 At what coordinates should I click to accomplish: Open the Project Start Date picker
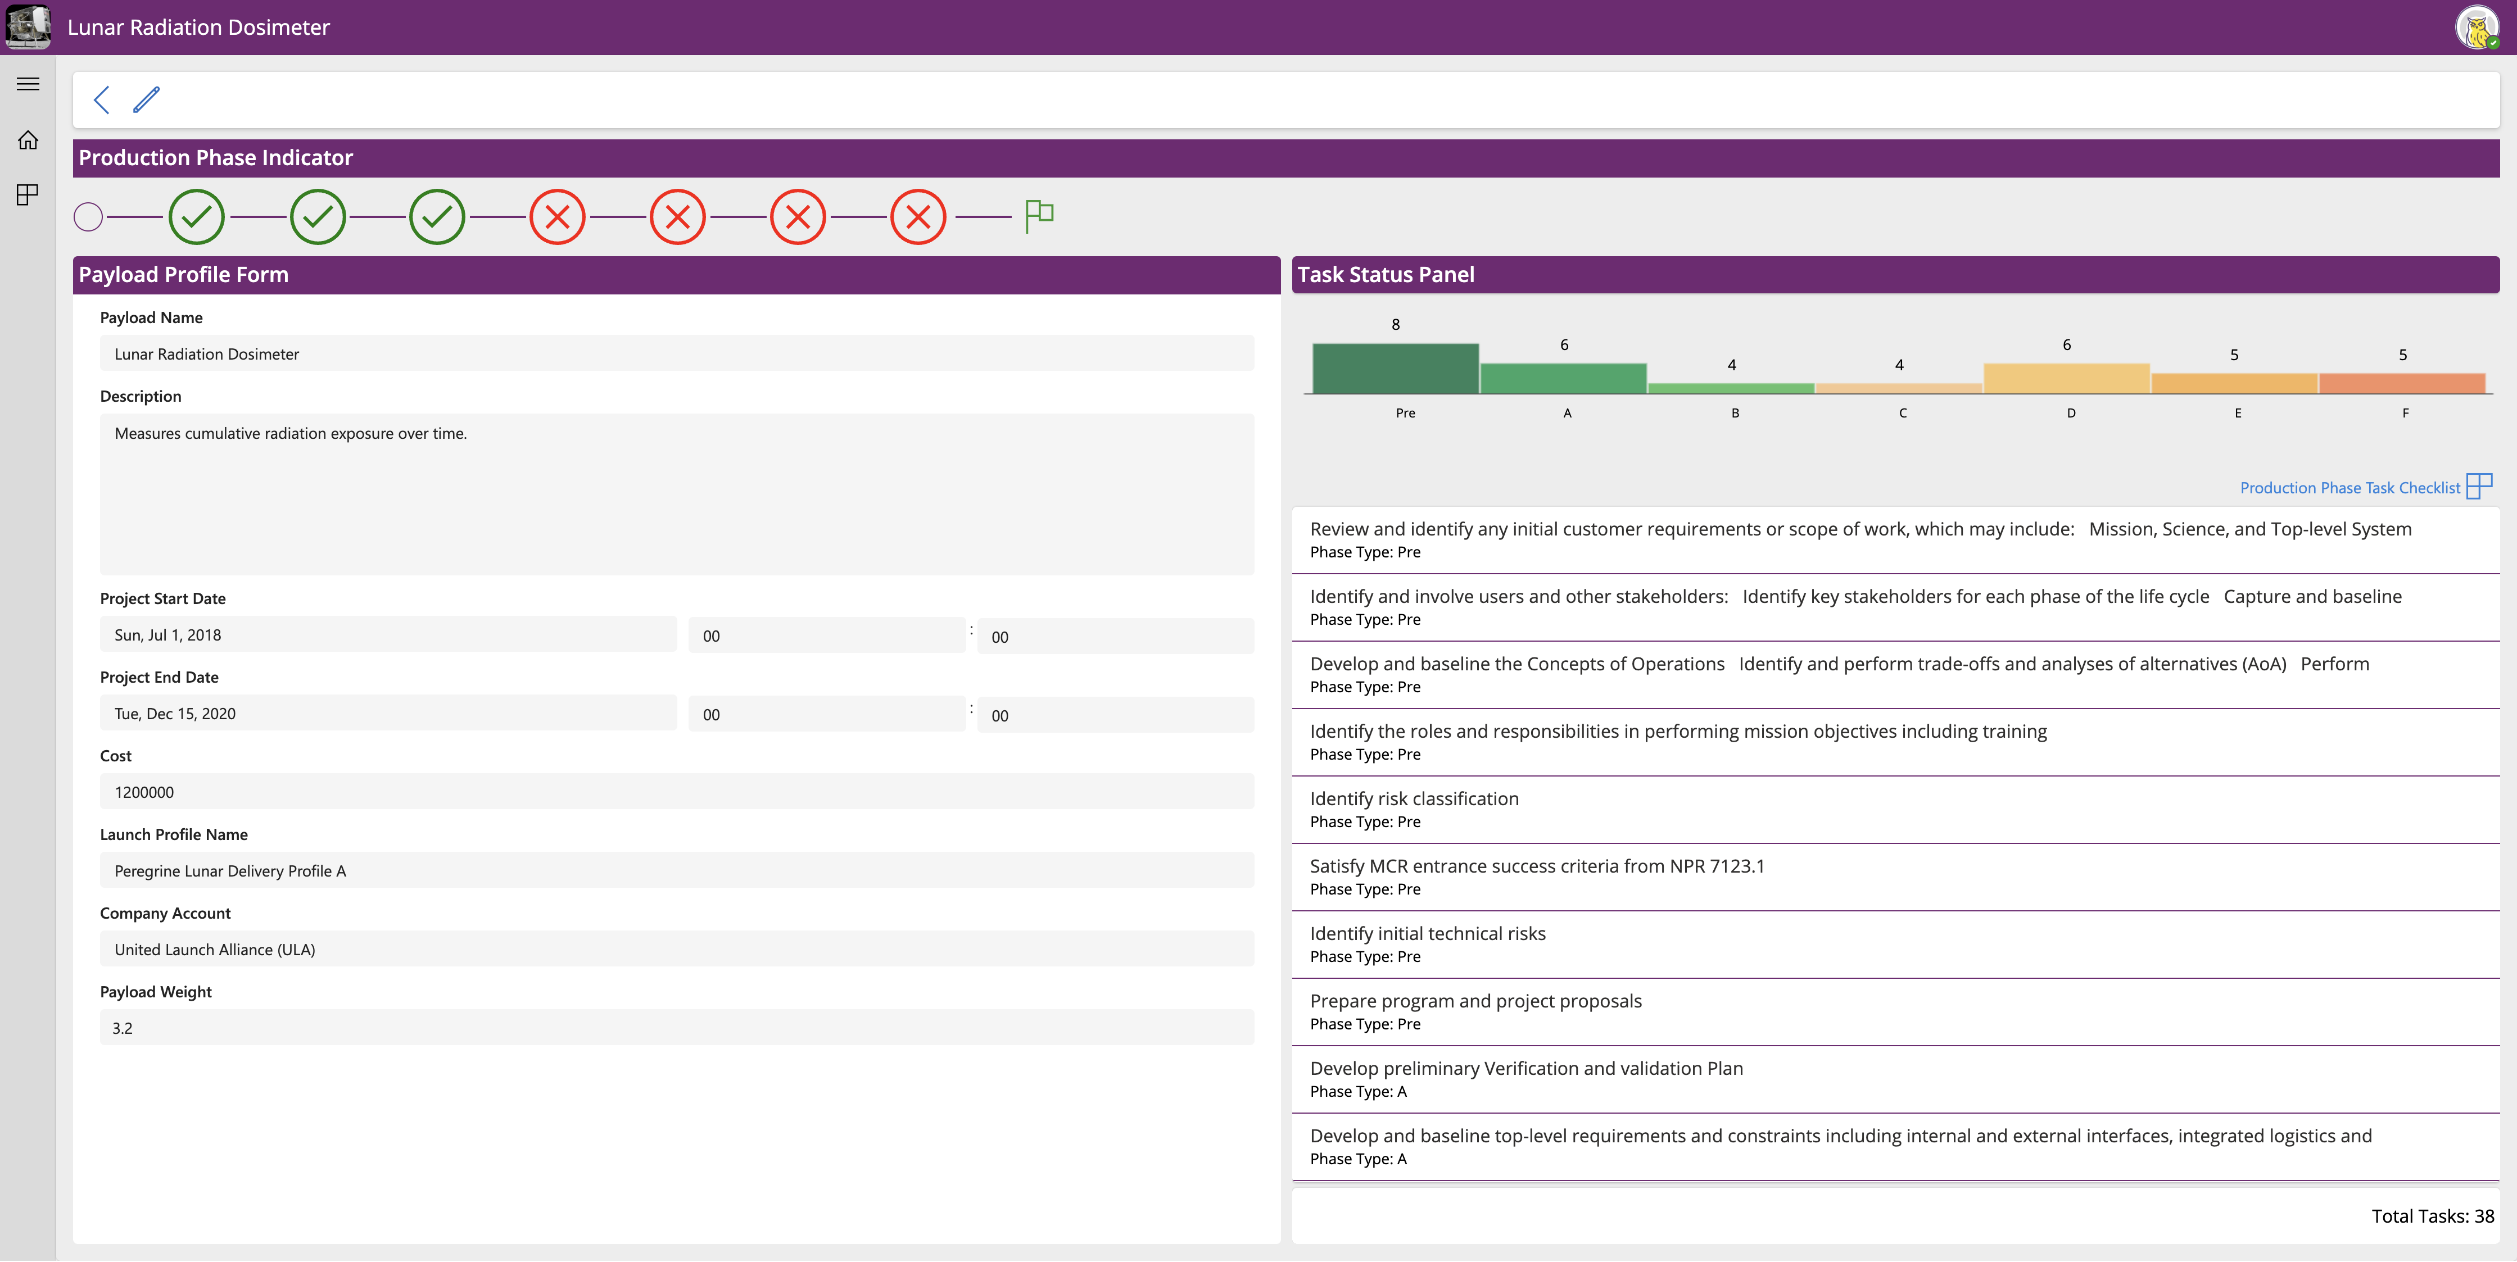[x=388, y=634]
